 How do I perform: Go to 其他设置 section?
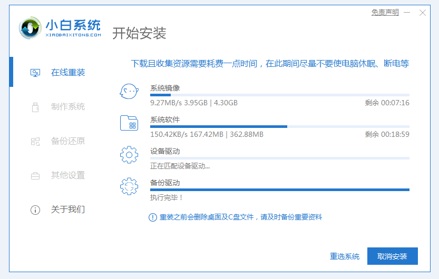click(x=68, y=175)
